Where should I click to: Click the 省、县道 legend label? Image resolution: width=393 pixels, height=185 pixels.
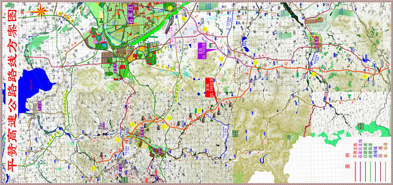tap(386, 150)
